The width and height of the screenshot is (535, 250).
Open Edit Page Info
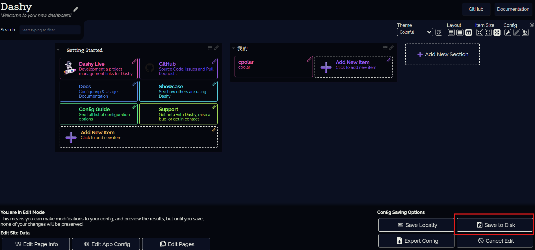[x=36, y=244]
